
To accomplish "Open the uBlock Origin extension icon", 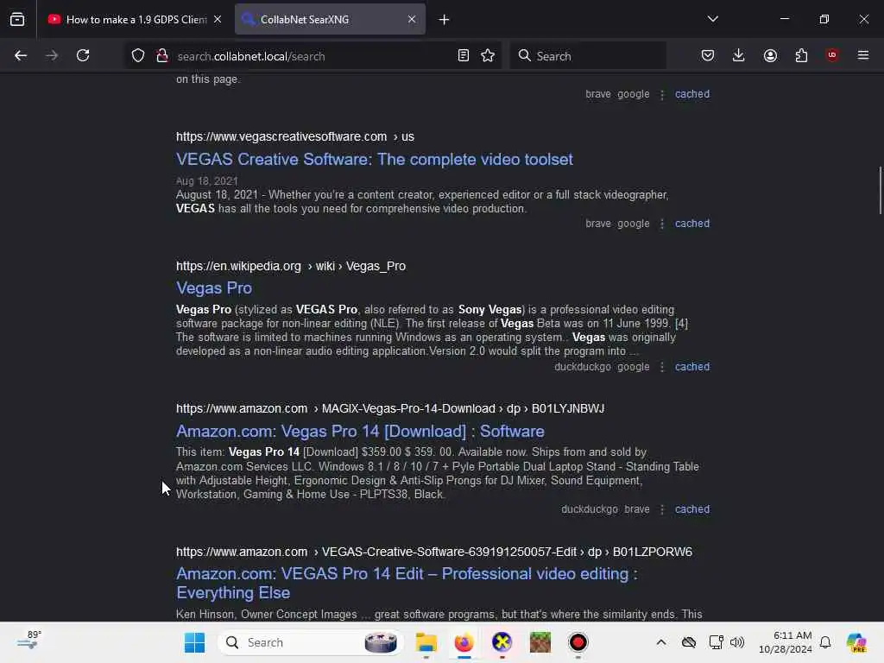I will point(832,55).
